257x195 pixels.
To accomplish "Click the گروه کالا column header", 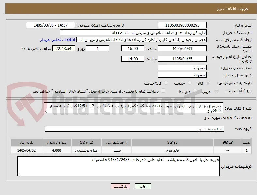I will click(86, 142).
